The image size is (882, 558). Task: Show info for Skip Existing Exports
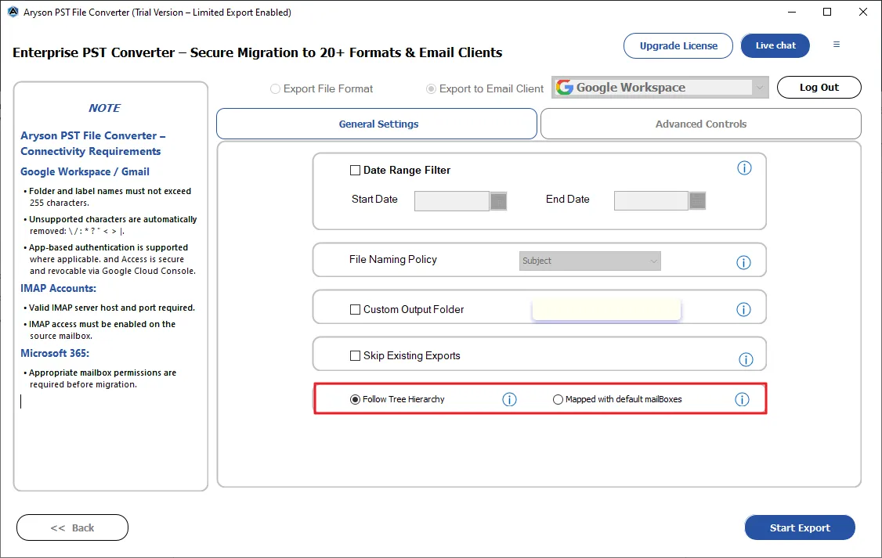click(746, 360)
